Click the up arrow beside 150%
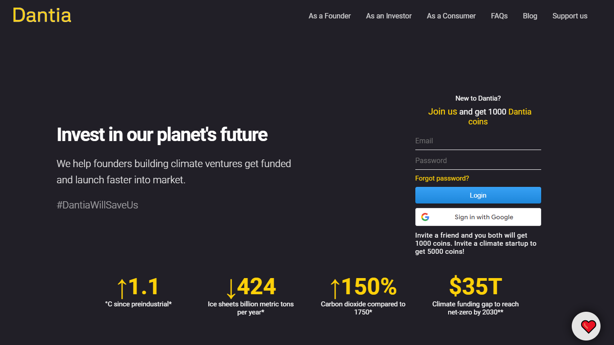The width and height of the screenshot is (614, 345). (335, 288)
